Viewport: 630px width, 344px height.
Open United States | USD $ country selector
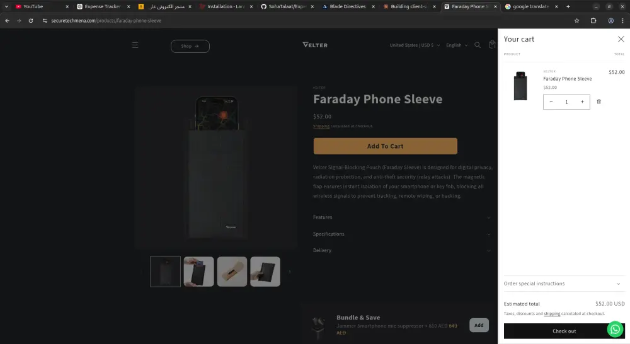click(x=415, y=45)
